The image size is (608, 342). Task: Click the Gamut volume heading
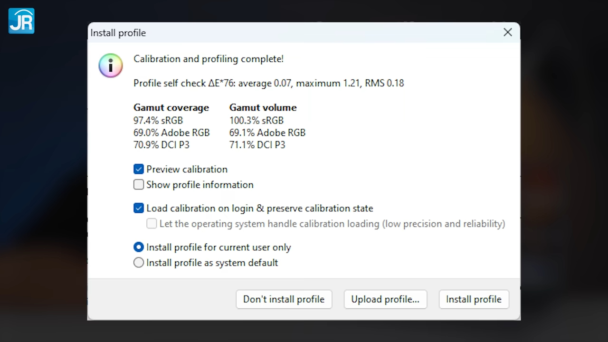pos(263,107)
